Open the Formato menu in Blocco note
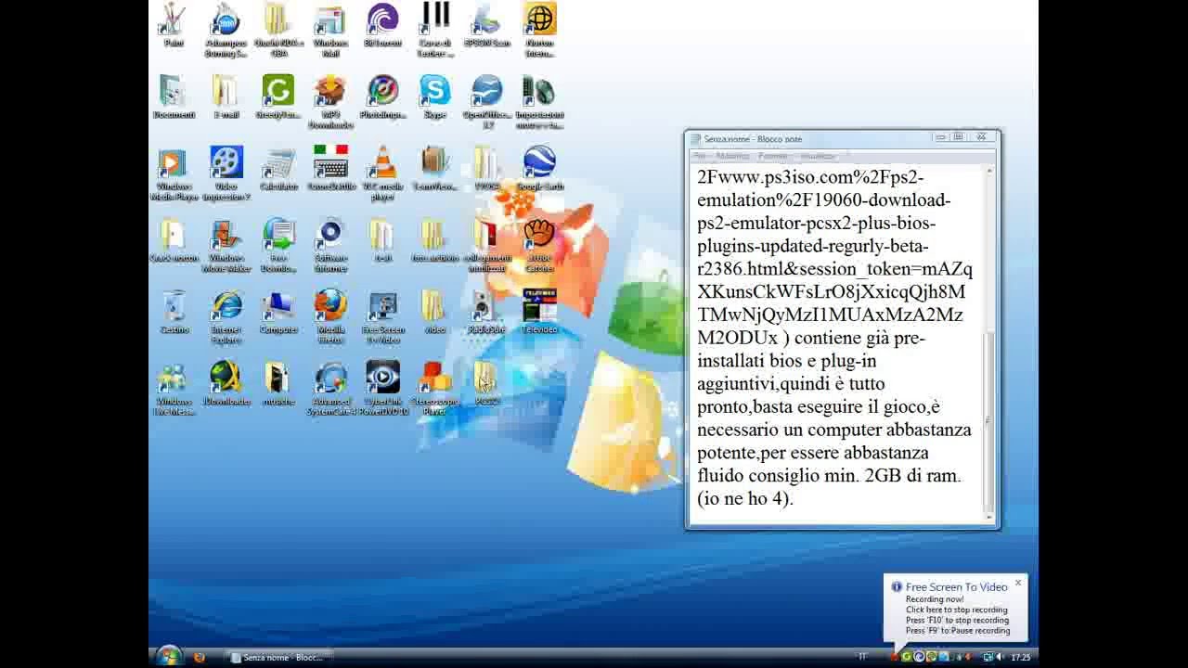 (772, 156)
